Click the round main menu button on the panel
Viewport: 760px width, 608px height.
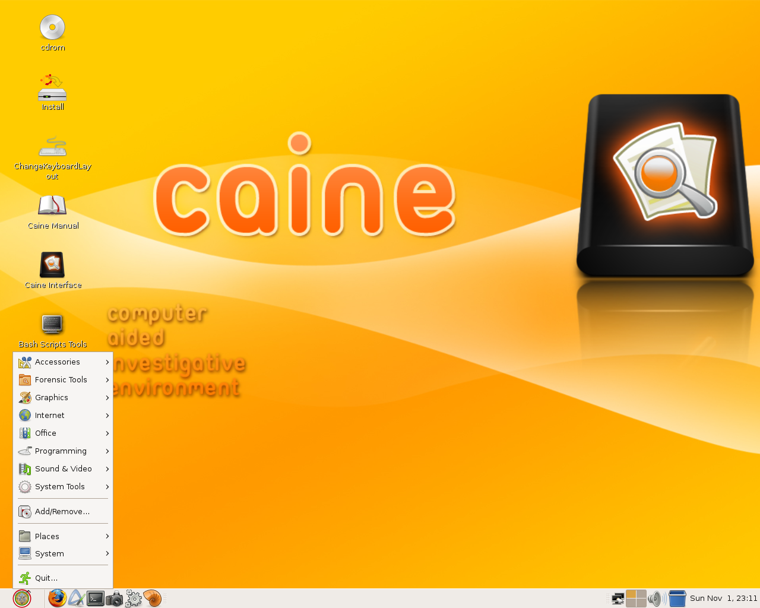point(22,598)
